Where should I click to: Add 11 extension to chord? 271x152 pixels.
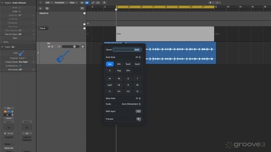[110, 92]
